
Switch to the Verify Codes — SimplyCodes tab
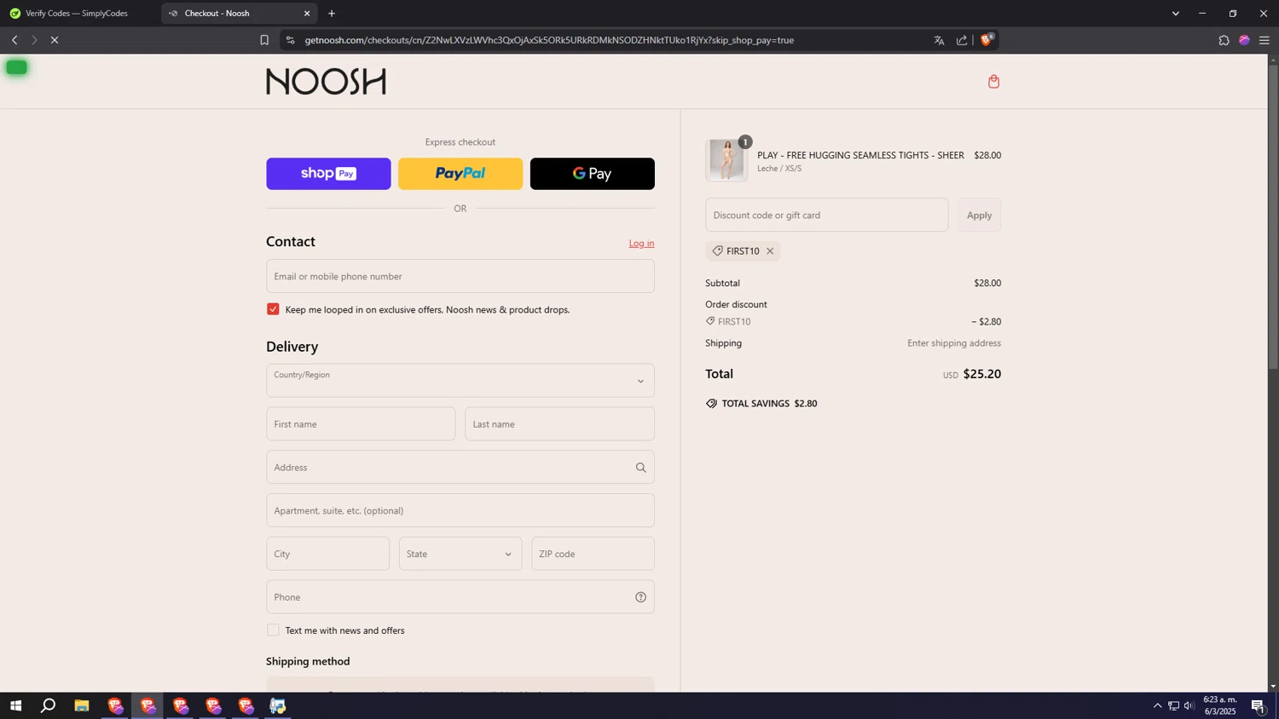77,14
